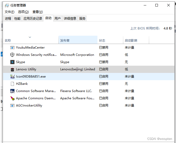The width and height of the screenshot is (176, 143).
Task: Select the Windows Security notifica... entry
Action: pos(36,55)
